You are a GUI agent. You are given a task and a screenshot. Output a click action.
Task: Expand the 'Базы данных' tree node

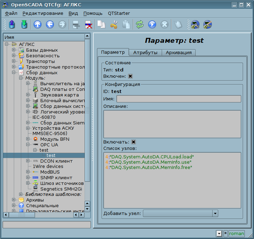tap(14, 50)
